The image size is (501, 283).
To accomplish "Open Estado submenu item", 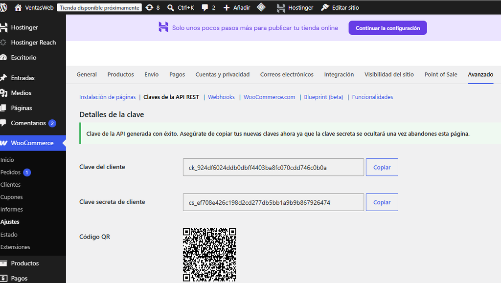I will pos(9,235).
